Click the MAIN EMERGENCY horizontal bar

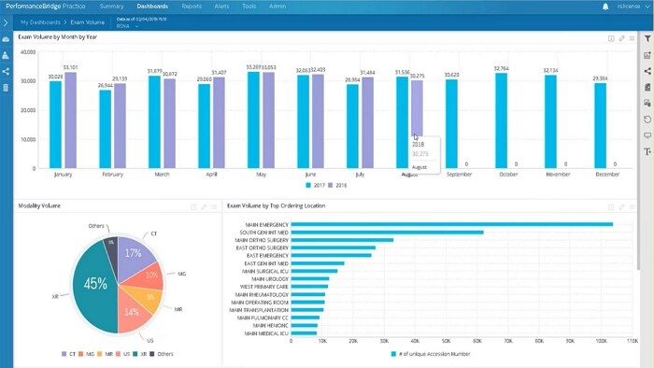coord(451,225)
